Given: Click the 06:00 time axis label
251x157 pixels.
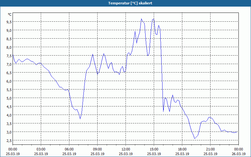Looking at the screenshot, I should [69, 149].
